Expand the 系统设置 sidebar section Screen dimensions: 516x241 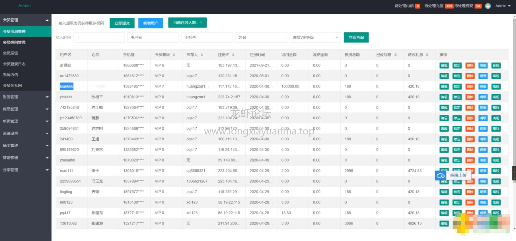(26, 134)
